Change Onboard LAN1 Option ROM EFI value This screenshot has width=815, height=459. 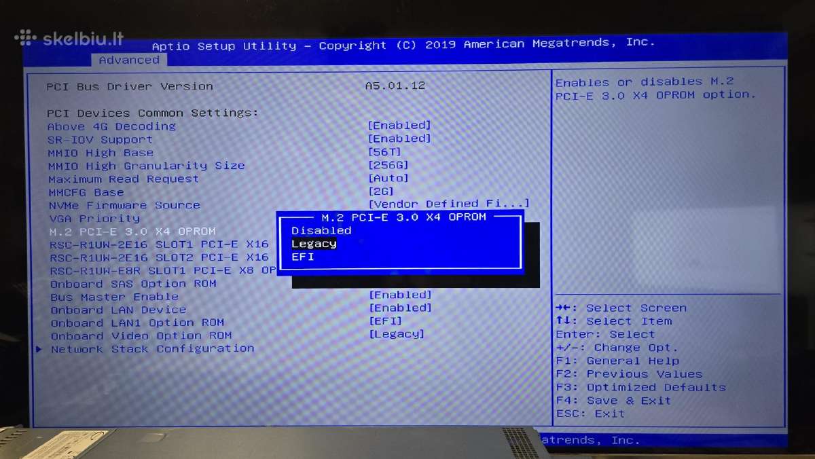(385, 320)
